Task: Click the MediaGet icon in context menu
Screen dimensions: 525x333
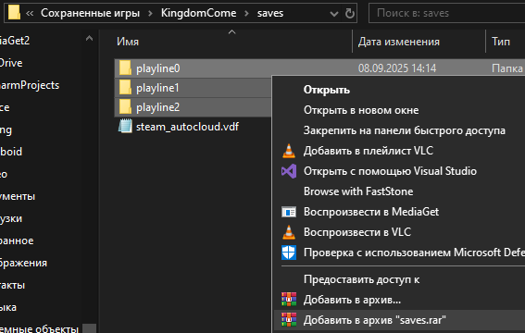Action: (x=289, y=212)
